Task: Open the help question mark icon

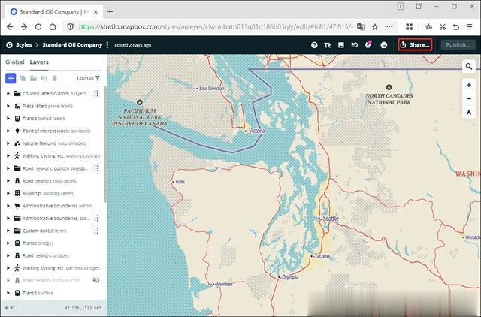Action: (x=314, y=45)
